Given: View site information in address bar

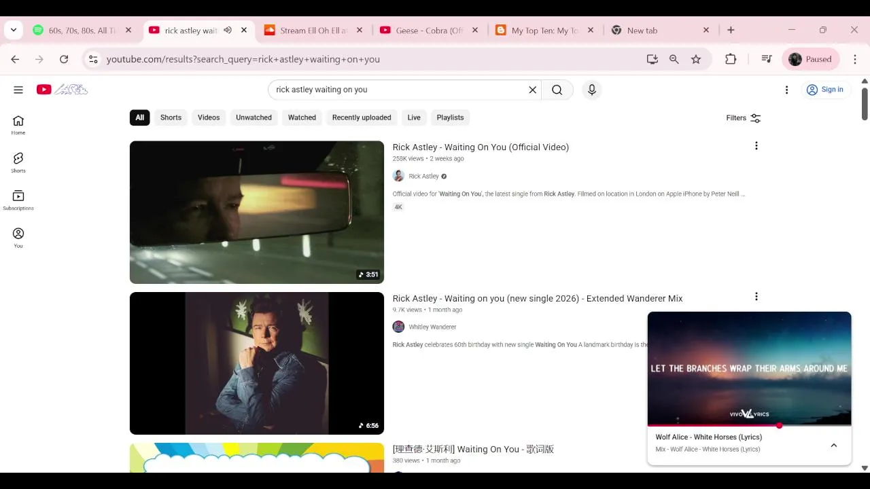Looking at the screenshot, I should coord(94,59).
